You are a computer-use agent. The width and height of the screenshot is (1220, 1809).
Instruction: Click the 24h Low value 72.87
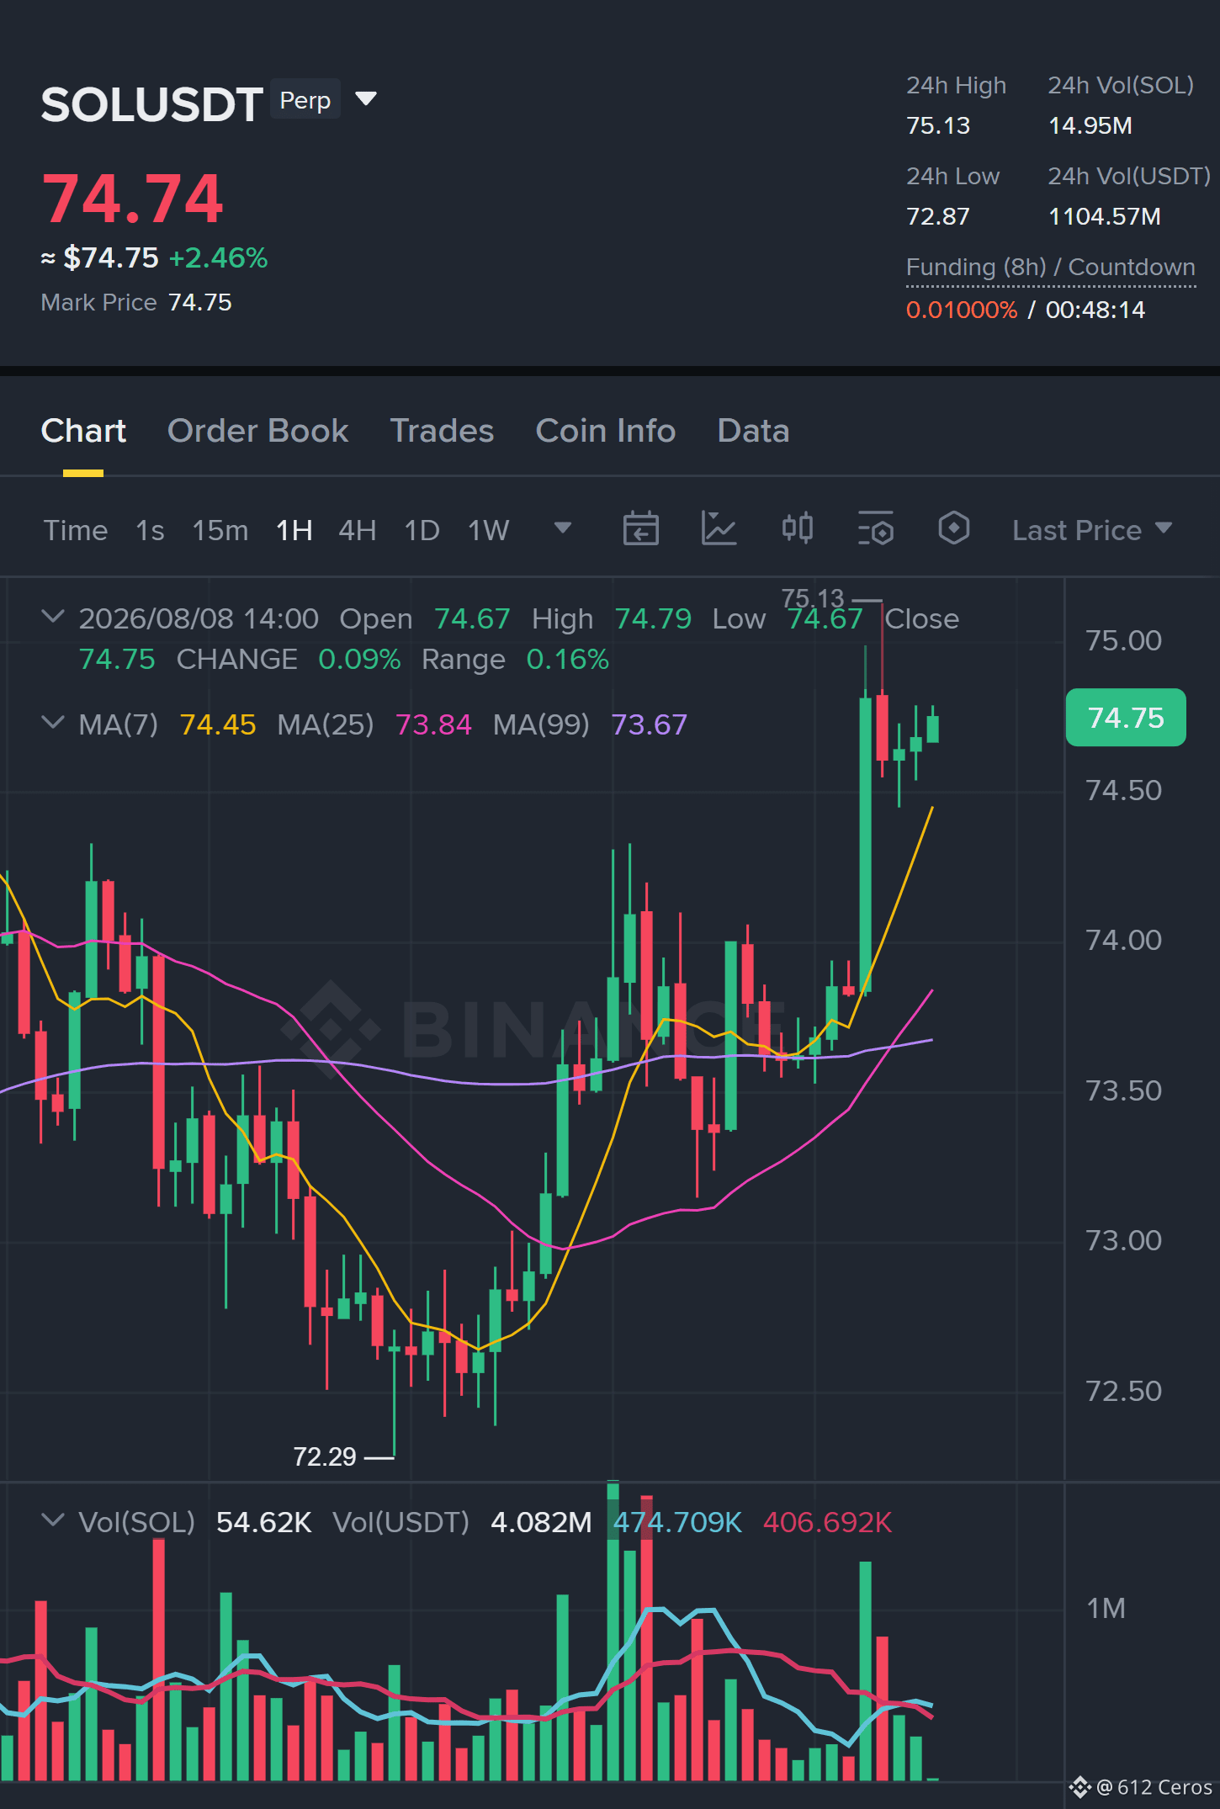[938, 216]
